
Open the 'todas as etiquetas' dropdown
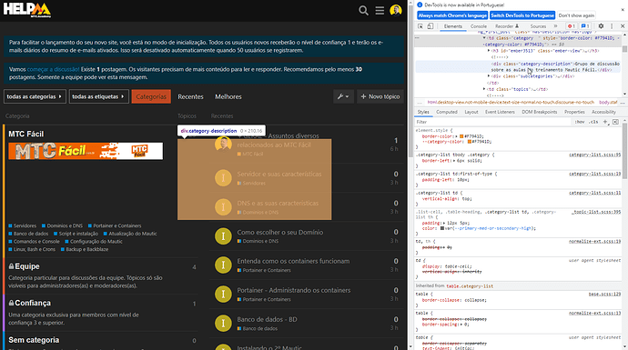click(99, 96)
